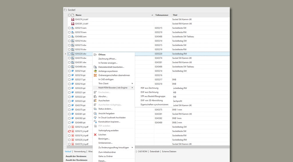The width and height of the screenshot is (293, 162).
Task: Click the Öffnen folder icon in context menu
Action: tap(95, 54)
